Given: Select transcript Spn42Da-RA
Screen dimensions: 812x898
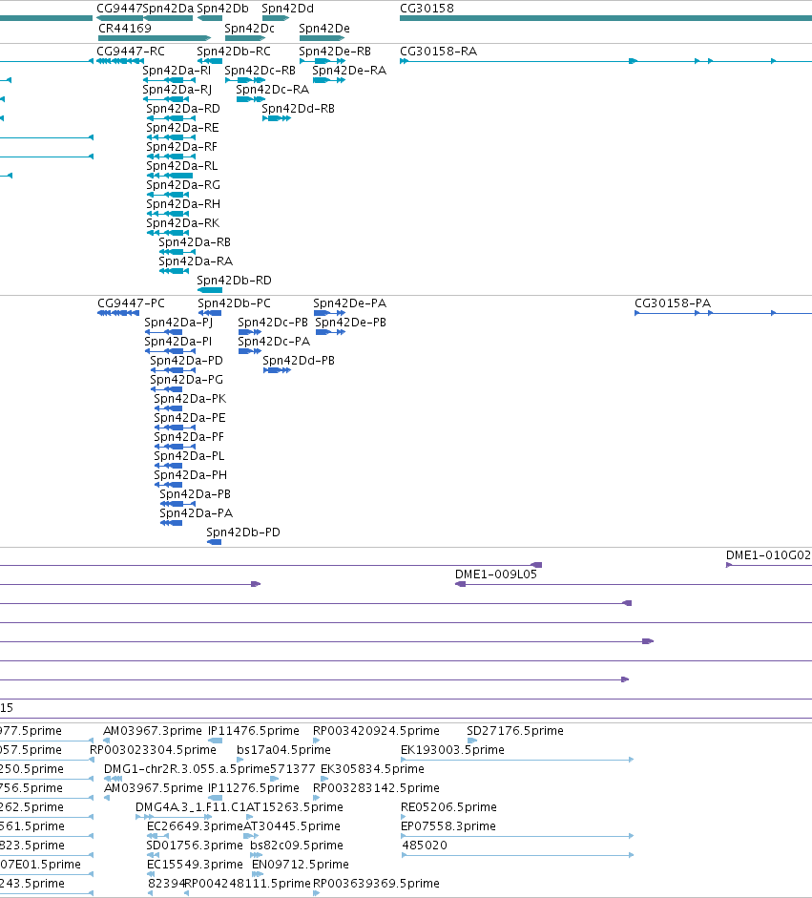Looking at the screenshot, I should pos(196,261).
